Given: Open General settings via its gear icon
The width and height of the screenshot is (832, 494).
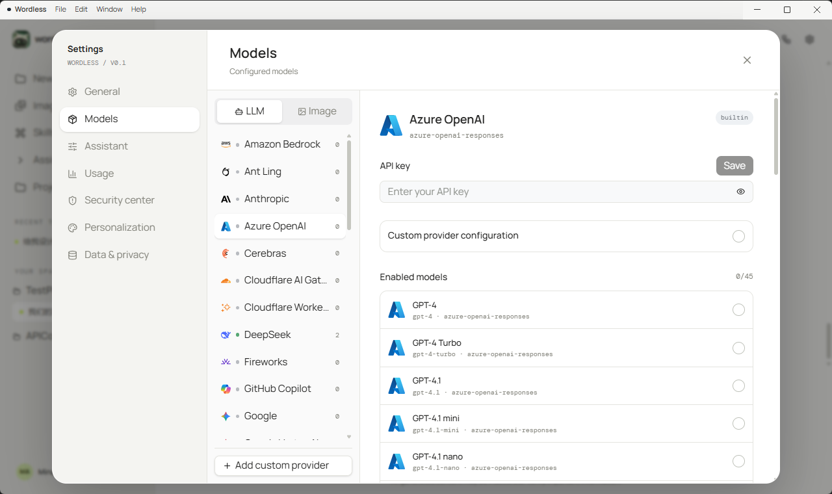Looking at the screenshot, I should tap(73, 92).
